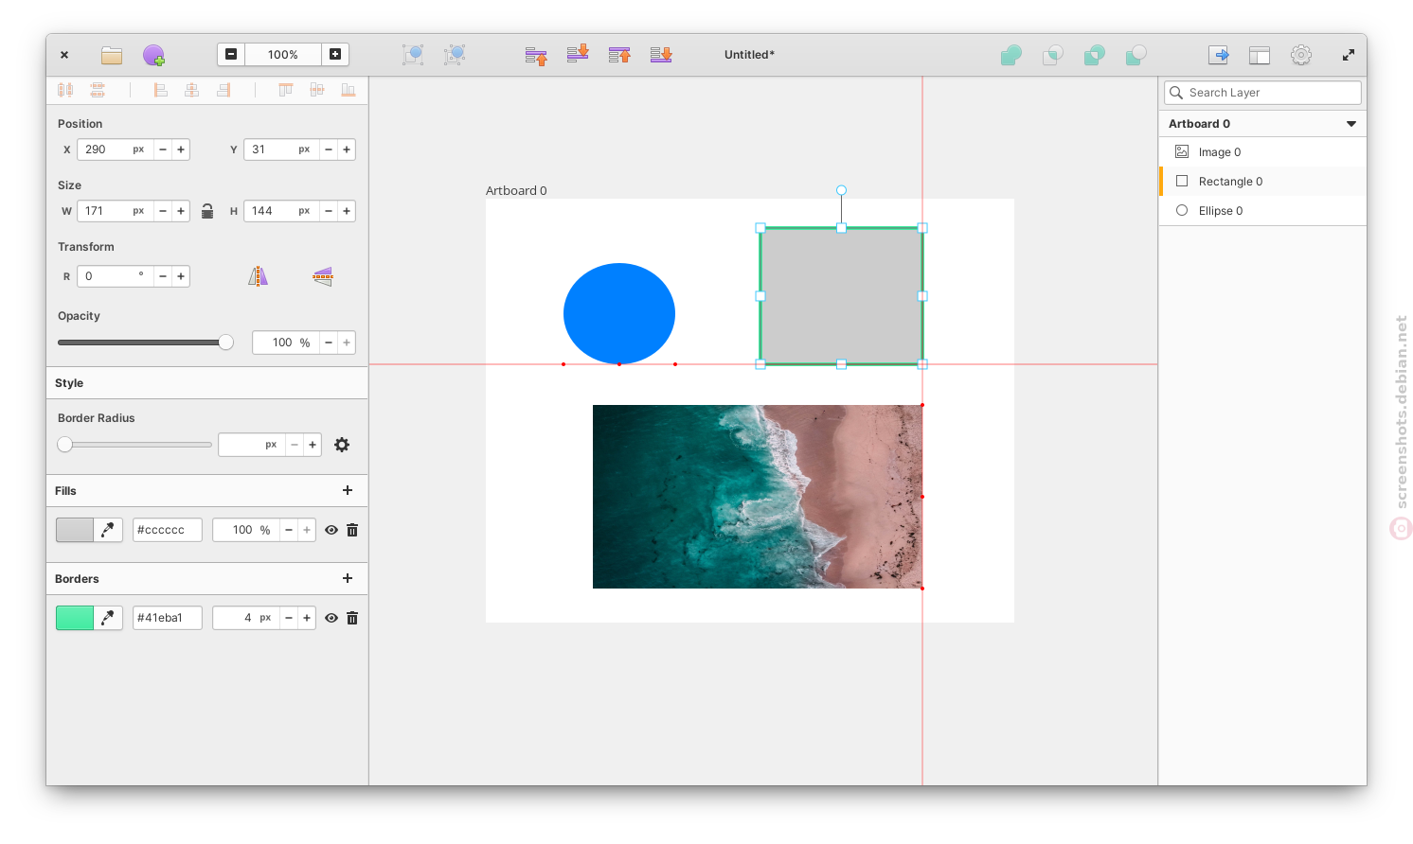Click the path Subtract boolean icon
Image resolution: width=1413 pixels, height=844 pixels.
coord(1136,55)
